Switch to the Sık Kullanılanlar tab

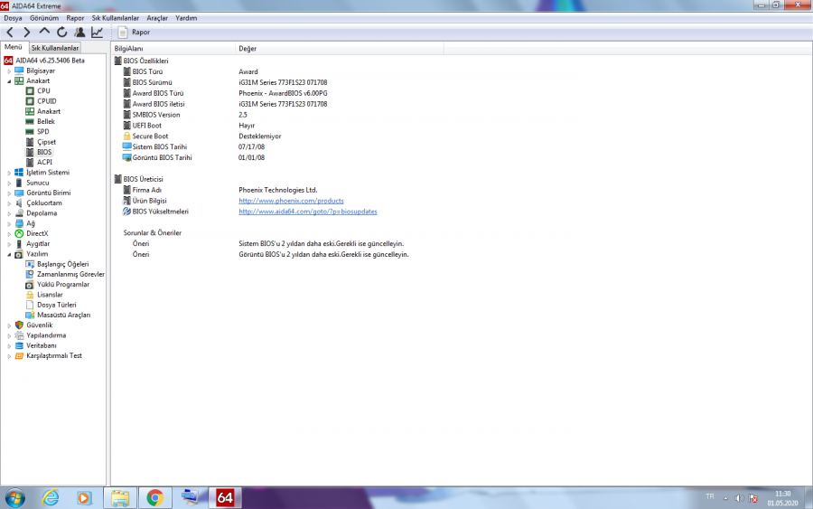(54, 48)
